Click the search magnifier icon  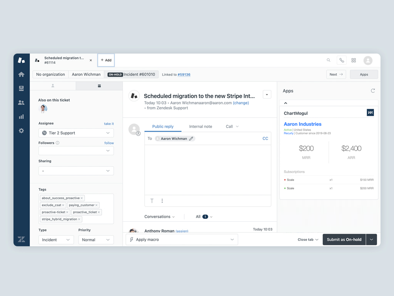coord(328,60)
